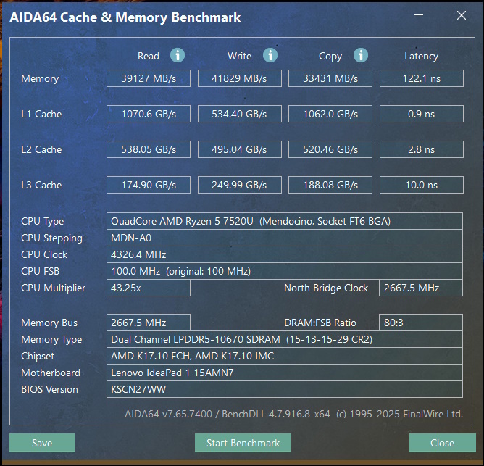484x466 pixels.
Task: Click the Read info icon
Action: (178, 56)
